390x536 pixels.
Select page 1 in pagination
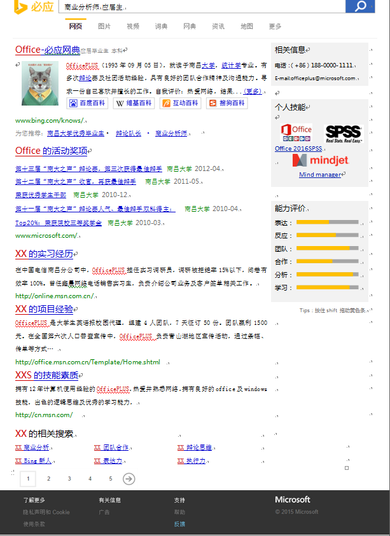(28, 479)
